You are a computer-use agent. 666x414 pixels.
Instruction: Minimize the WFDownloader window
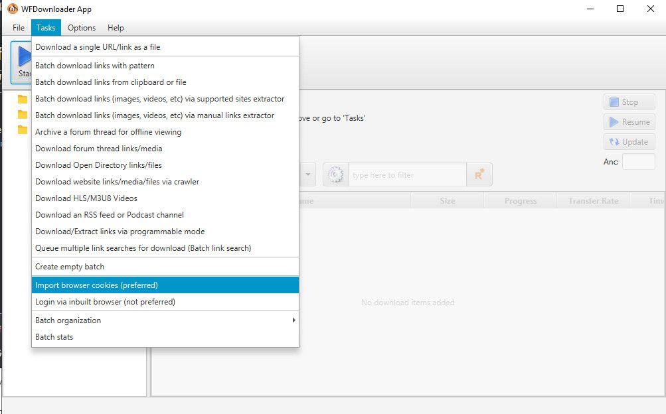[590, 9]
